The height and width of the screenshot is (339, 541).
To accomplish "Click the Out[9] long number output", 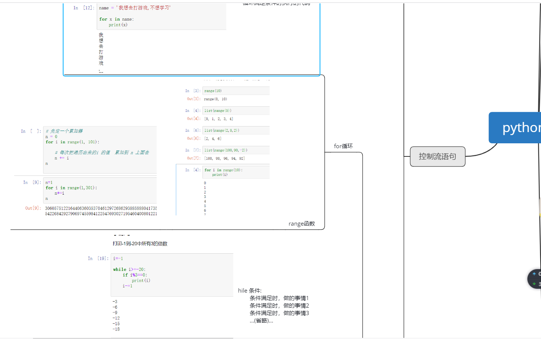I will pos(100,211).
